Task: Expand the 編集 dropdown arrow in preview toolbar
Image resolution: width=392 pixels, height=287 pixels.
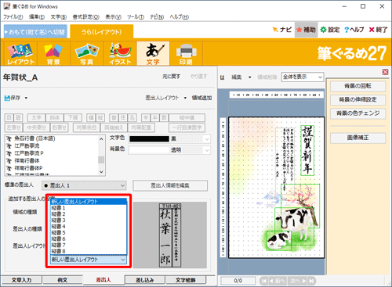Action: tap(250, 77)
